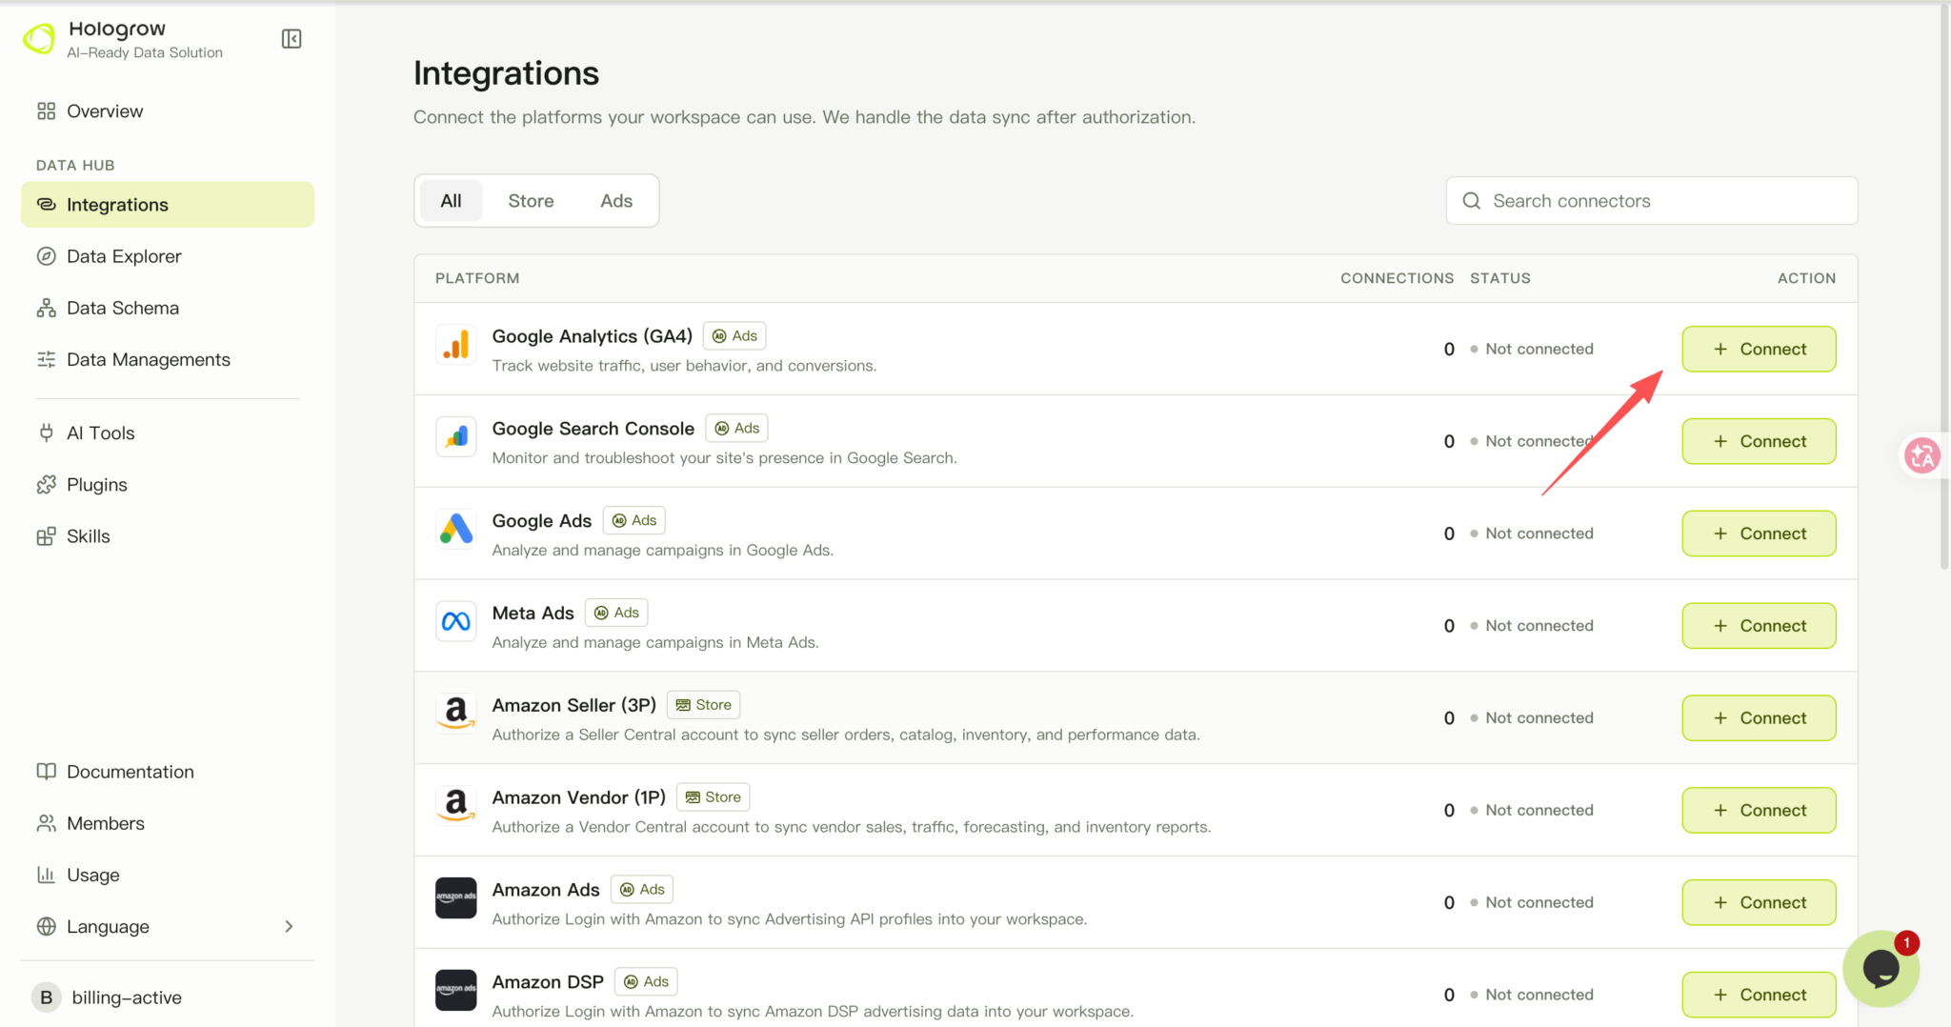The height and width of the screenshot is (1027, 1951).
Task: Click the Google Ads platform logo
Action: (456, 530)
